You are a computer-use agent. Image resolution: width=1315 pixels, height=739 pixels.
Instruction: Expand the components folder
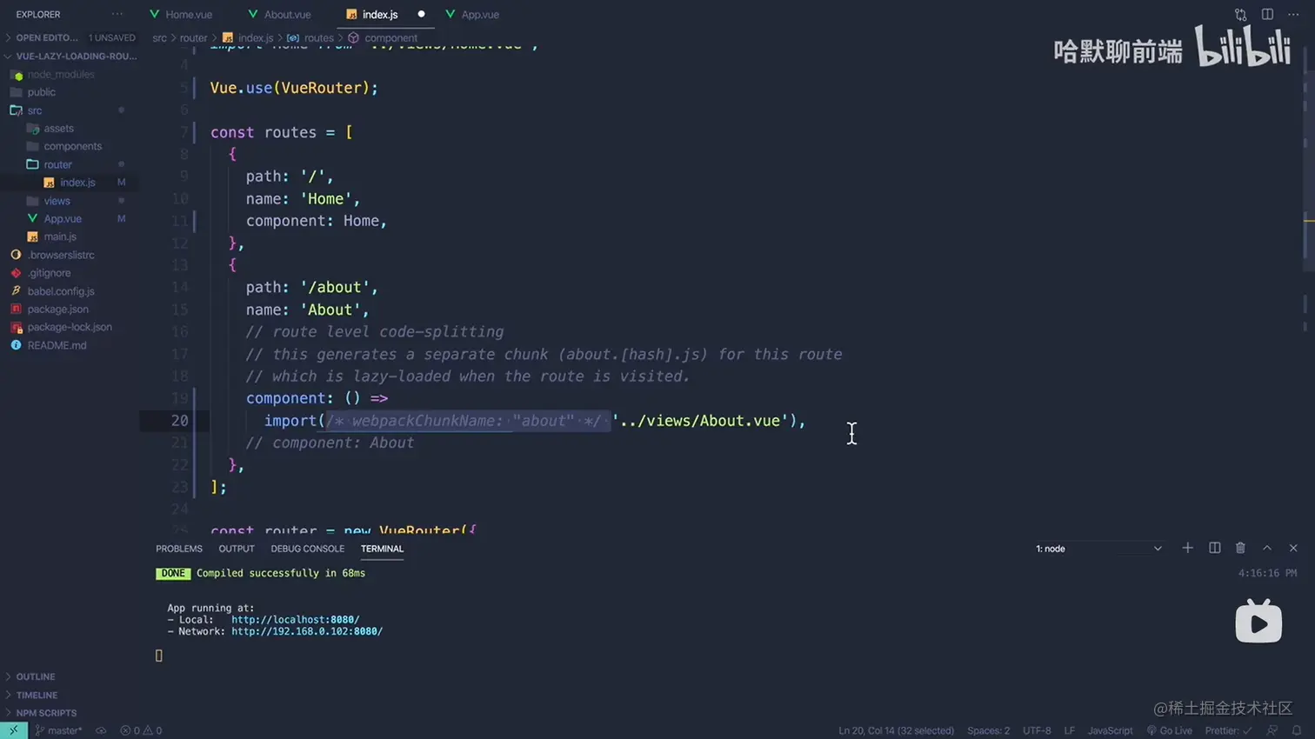[x=70, y=146]
